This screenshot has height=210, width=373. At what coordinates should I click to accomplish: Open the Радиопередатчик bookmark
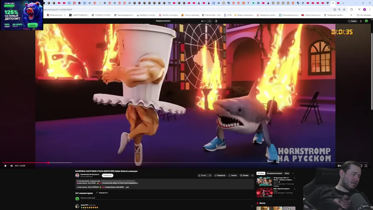124,15
